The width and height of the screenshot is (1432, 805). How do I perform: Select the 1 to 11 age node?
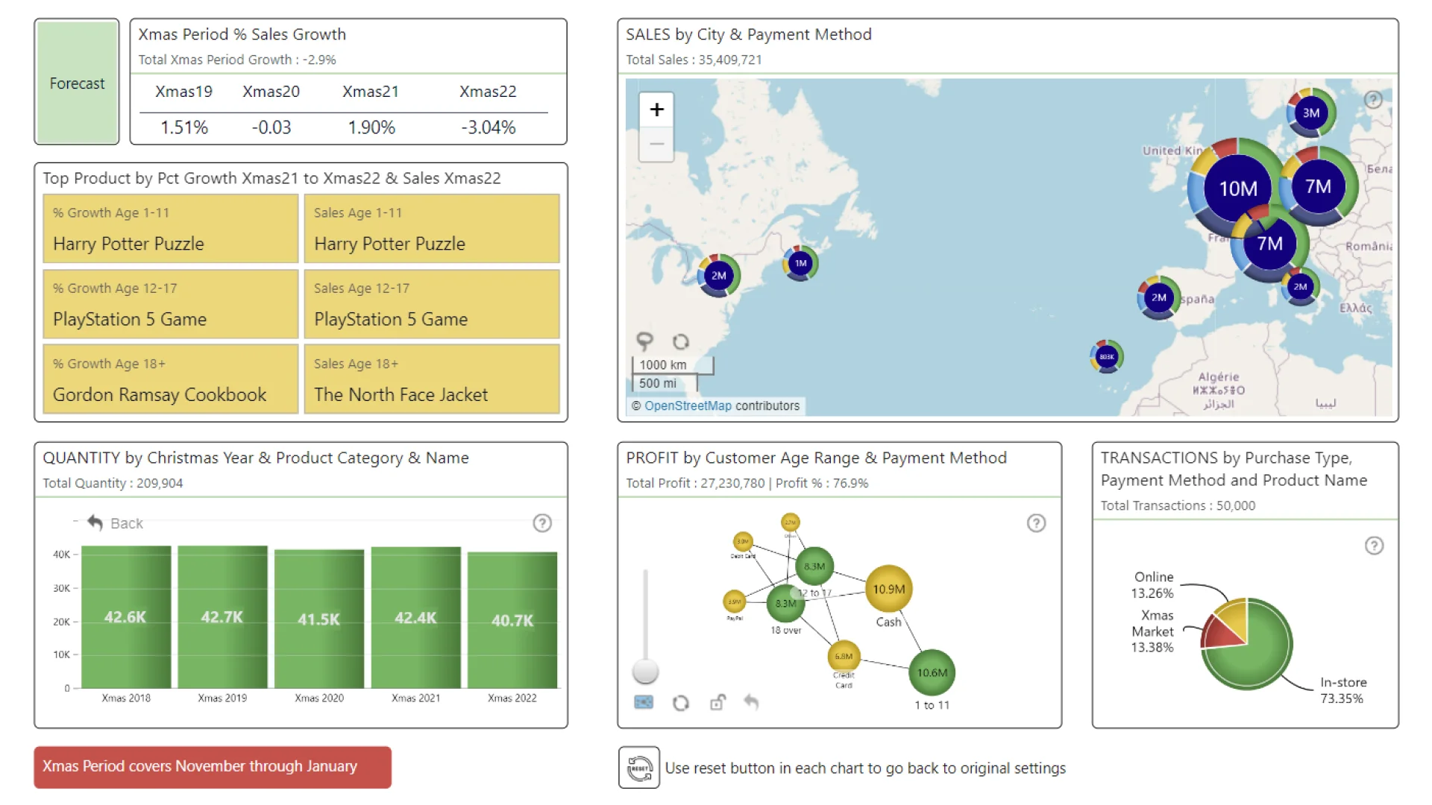coord(932,672)
